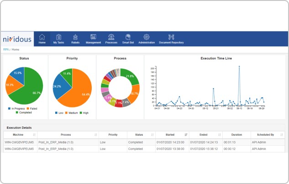Click the highest peak on Execution Time Line
Image resolution: width=289 pixels, height=184 pixels.
(239, 66)
